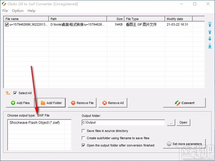Click into the Output folder path field
Image resolution: width=215 pixels, height=161 pixels.
123,122
